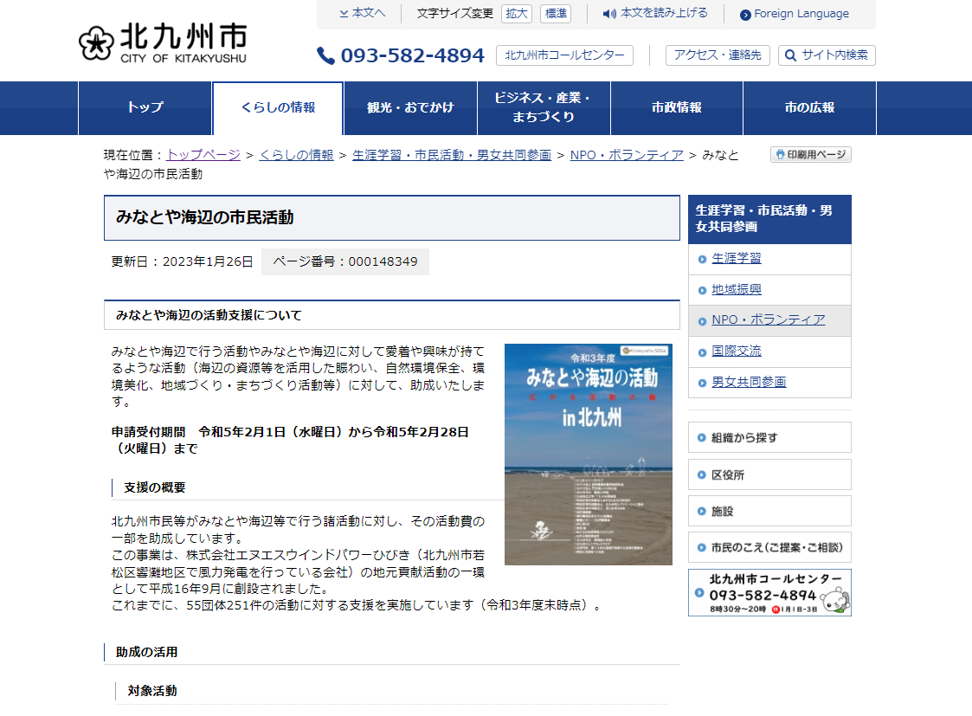Go to 国際交流 in sidebar
Viewport: 972px width, 716px height.
coord(736,351)
